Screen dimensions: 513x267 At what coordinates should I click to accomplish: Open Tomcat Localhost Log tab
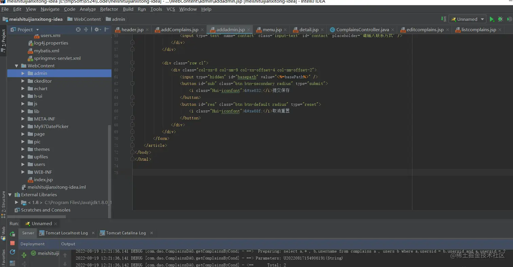click(x=63, y=233)
